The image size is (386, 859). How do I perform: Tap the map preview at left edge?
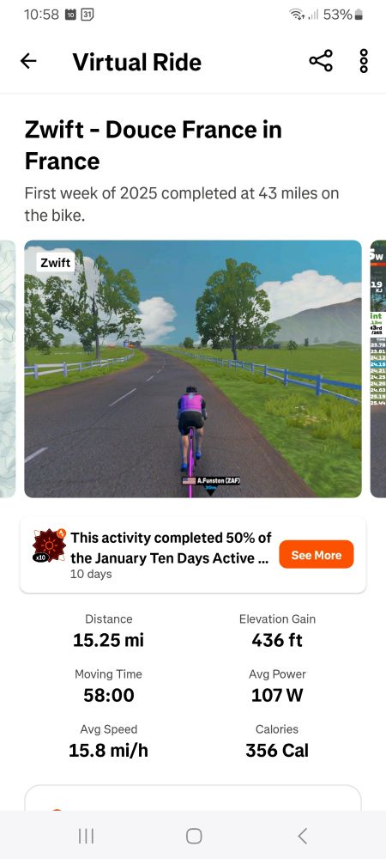[8, 369]
